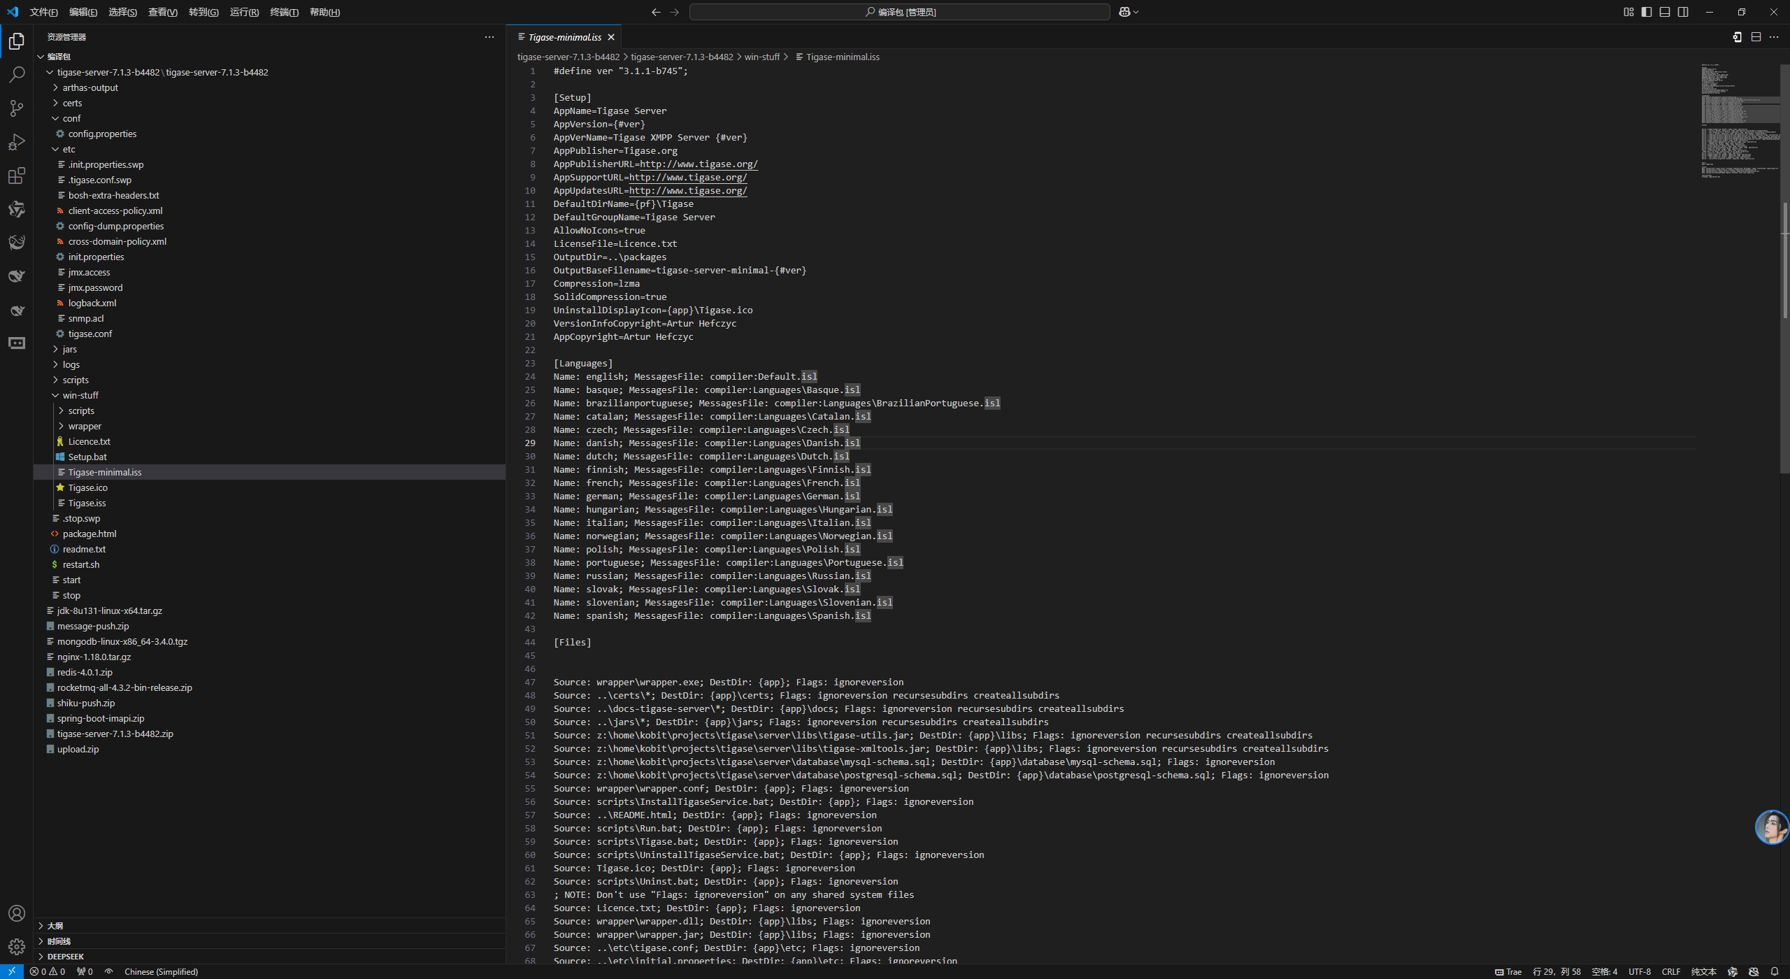
Task: Expand the 大纲 outline section
Action: coord(55,925)
